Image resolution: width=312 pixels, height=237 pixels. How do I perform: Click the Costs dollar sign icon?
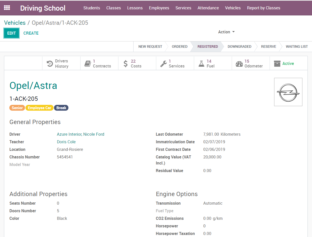pos(125,64)
